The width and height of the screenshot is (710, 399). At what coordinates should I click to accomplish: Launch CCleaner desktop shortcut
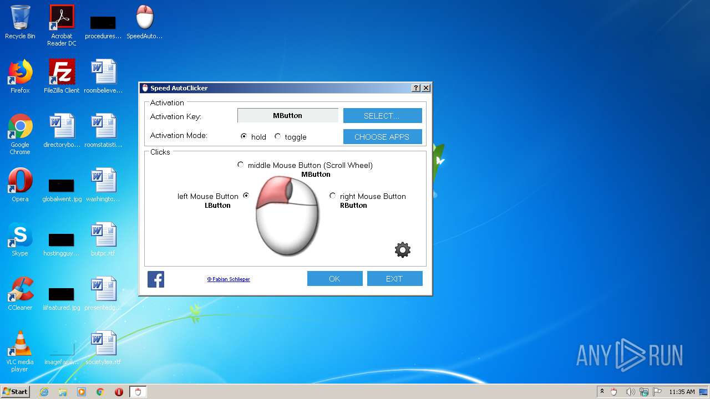[20, 294]
